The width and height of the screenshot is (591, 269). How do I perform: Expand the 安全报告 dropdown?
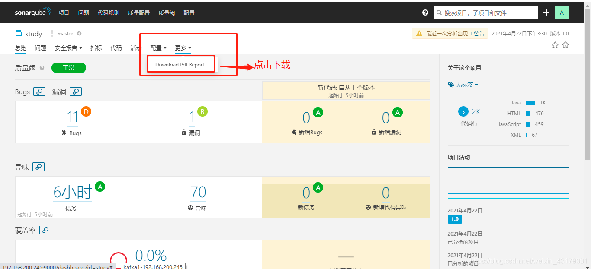(x=68, y=48)
